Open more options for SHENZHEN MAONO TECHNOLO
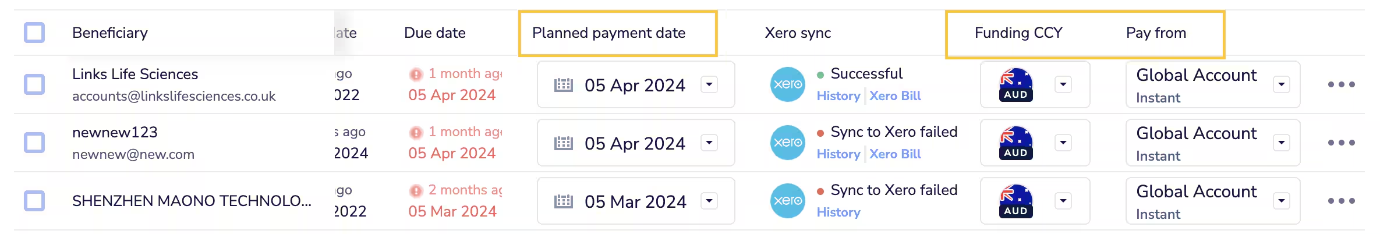This screenshot has height=234, width=1380. 1341,201
